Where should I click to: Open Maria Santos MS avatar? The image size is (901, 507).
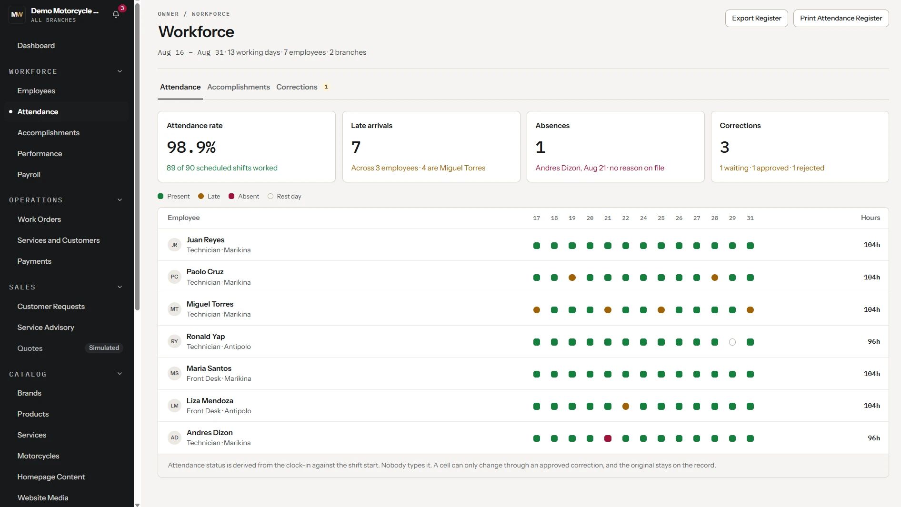[x=175, y=374]
